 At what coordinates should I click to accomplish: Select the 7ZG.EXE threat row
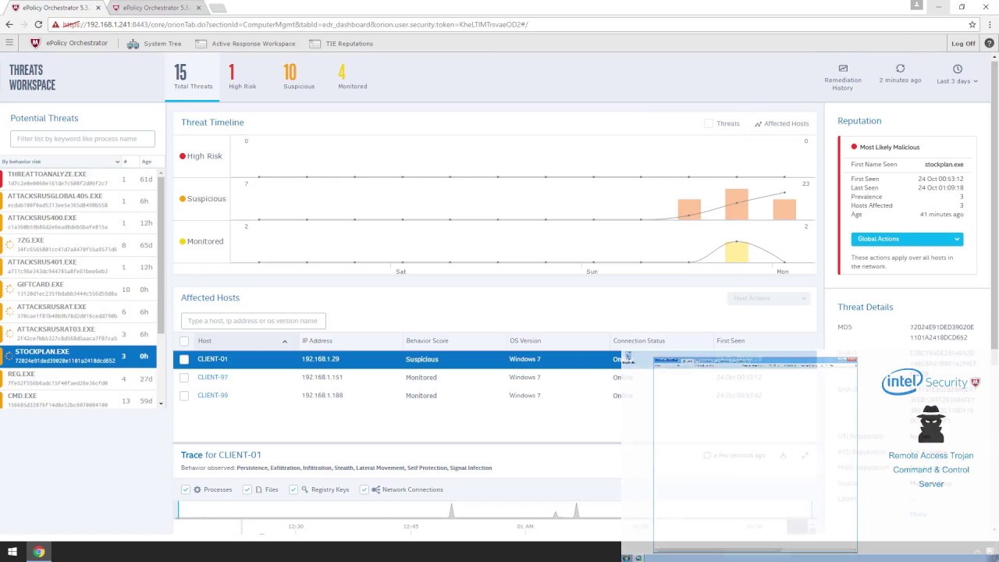80,245
